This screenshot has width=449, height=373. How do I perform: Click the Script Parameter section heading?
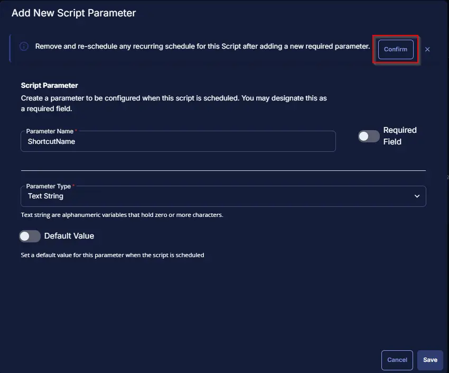tap(49, 85)
